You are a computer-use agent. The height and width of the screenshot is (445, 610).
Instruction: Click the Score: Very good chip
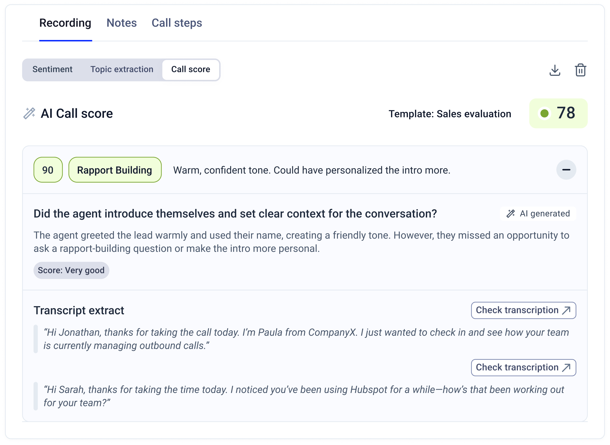(71, 270)
